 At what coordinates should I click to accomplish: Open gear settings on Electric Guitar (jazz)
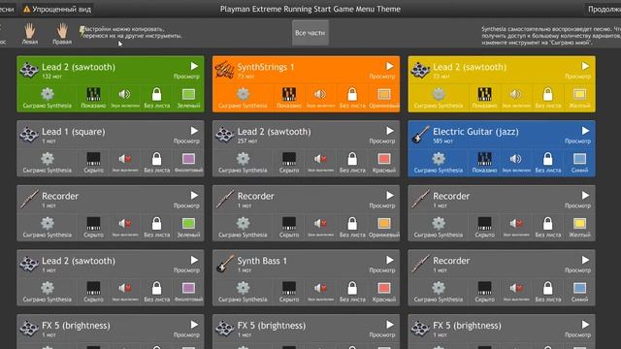point(439,159)
